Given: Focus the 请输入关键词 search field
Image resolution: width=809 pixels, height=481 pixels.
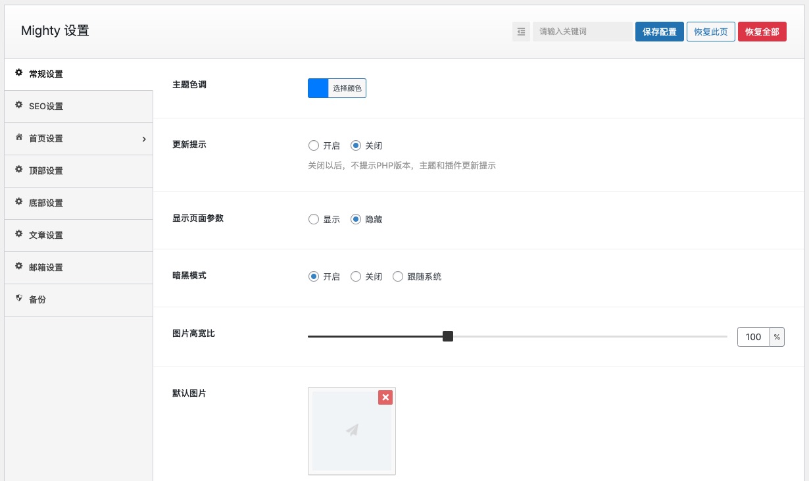Looking at the screenshot, I should click(x=581, y=32).
